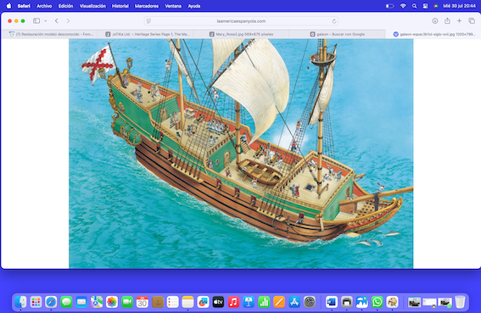Go forward with the forward arrow
The image size is (481, 313).
coord(68,21)
